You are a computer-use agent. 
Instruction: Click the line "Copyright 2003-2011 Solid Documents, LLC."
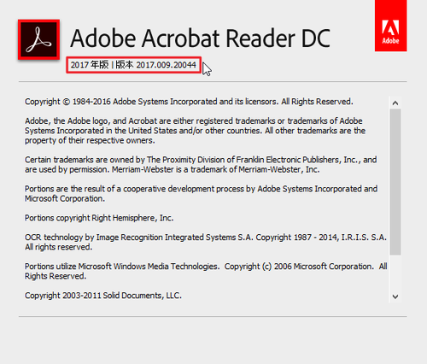[103, 296]
